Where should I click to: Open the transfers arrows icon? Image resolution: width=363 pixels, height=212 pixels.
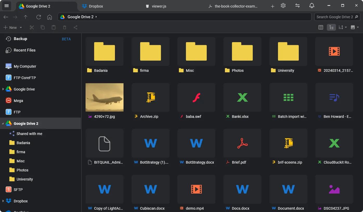click(x=297, y=6)
